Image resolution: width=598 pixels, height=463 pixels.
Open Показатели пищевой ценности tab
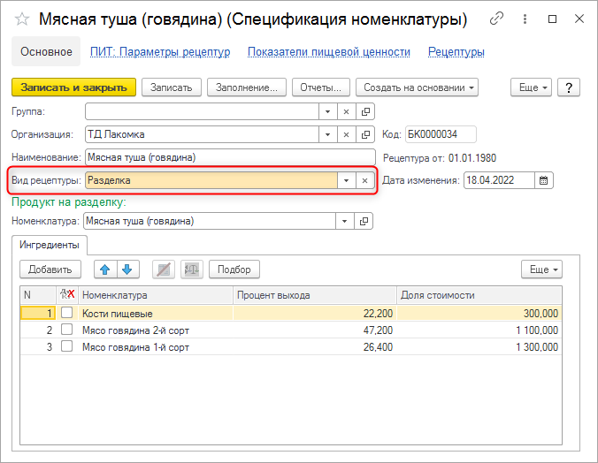pos(328,52)
